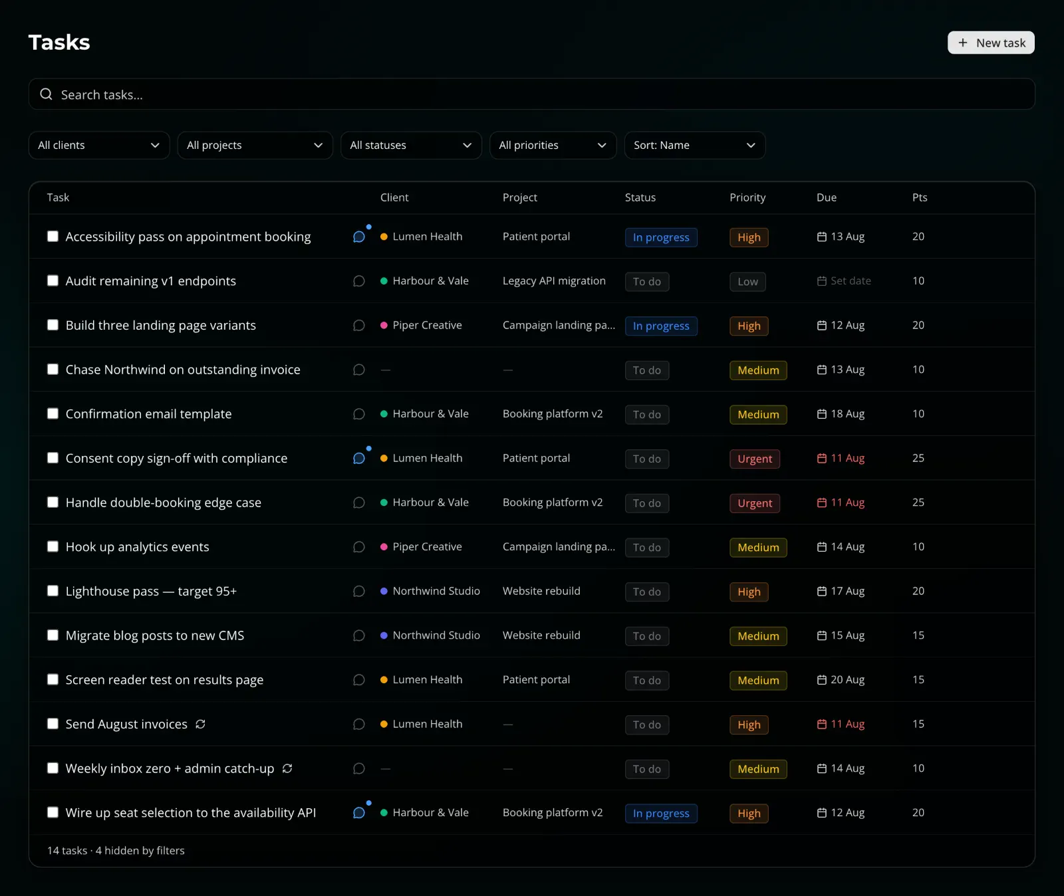The image size is (1064, 896).
Task: Open comments on Send August invoices
Action: 359,725
